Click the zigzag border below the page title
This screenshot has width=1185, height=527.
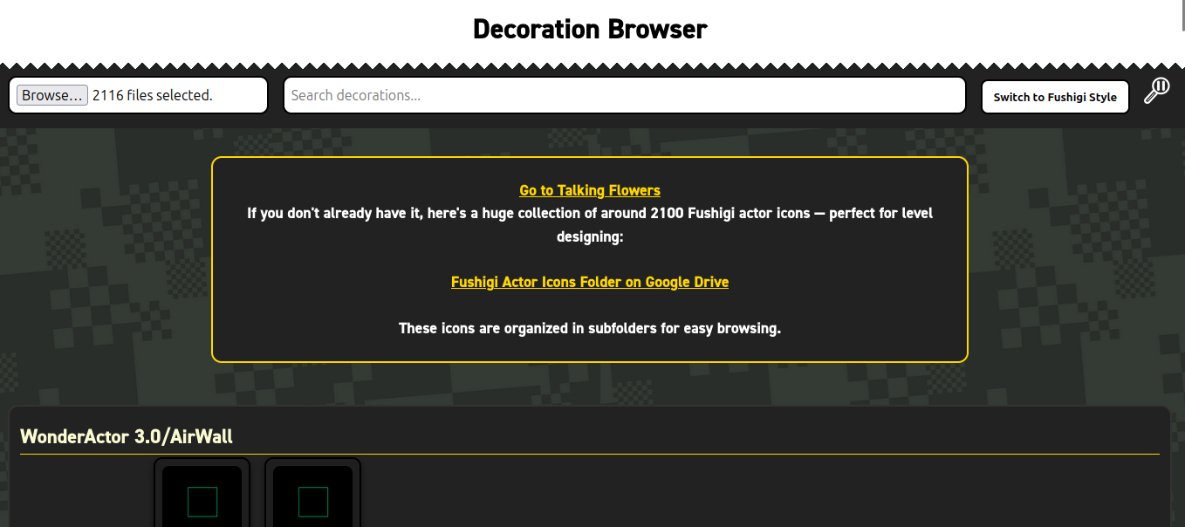tap(590, 66)
